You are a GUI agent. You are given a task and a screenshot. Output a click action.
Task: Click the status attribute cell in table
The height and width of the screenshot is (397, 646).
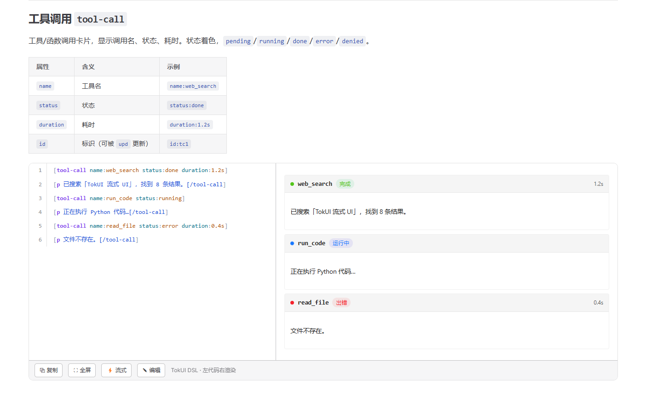click(52, 105)
